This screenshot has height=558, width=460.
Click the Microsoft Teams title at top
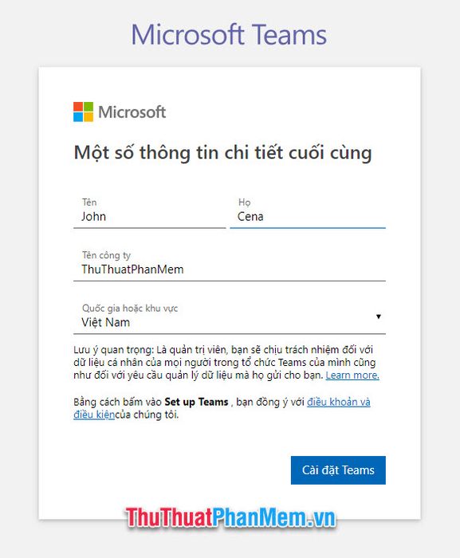pyautogui.click(x=229, y=35)
